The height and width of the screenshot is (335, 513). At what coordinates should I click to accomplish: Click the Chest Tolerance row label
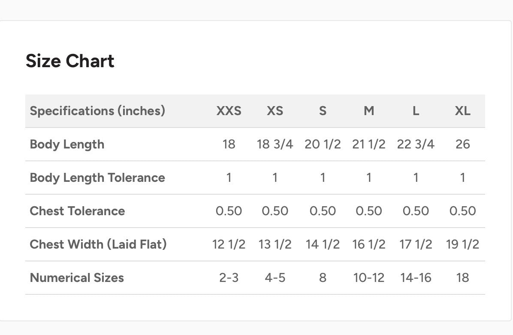(x=77, y=211)
